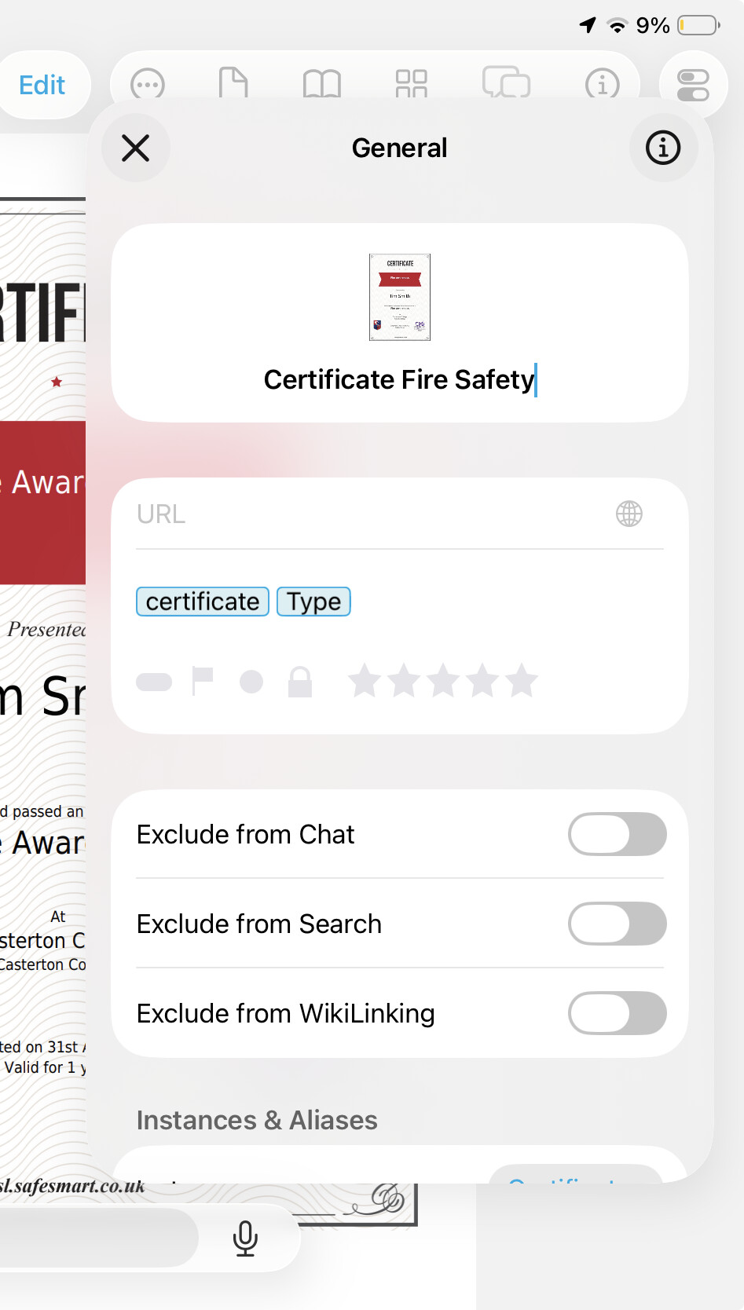This screenshot has height=1310, width=744.
Task: Turn on Exclude from Search switch
Action: pos(617,924)
